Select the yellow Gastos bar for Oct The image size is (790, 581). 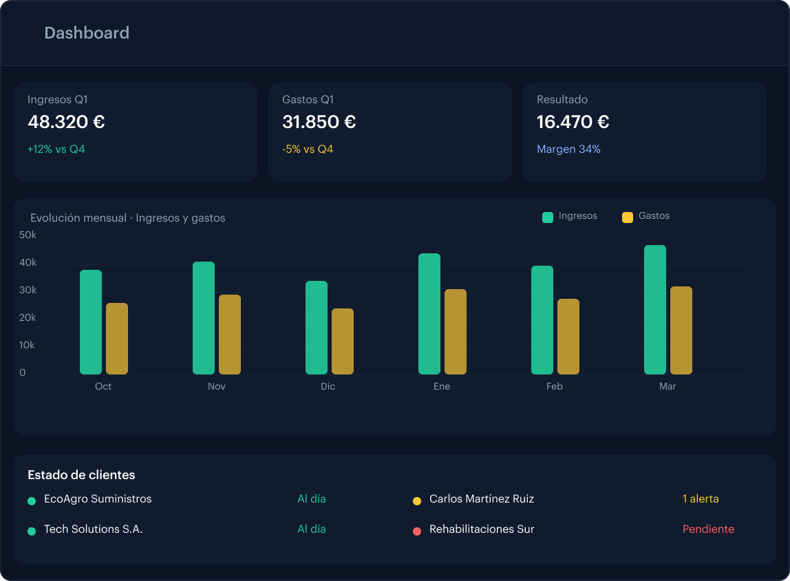tap(117, 339)
